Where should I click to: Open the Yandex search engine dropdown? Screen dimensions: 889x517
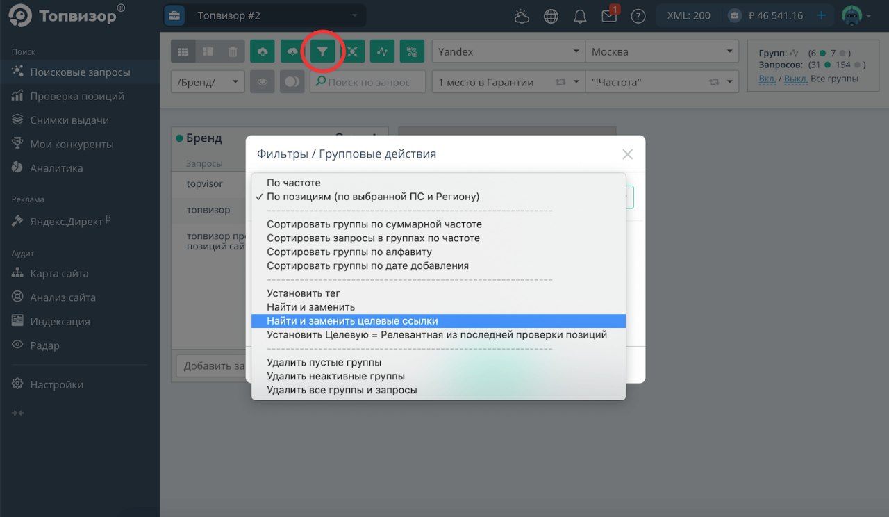click(508, 51)
